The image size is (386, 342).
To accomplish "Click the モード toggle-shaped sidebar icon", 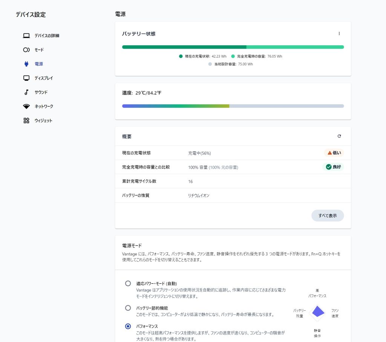I will (26, 50).
